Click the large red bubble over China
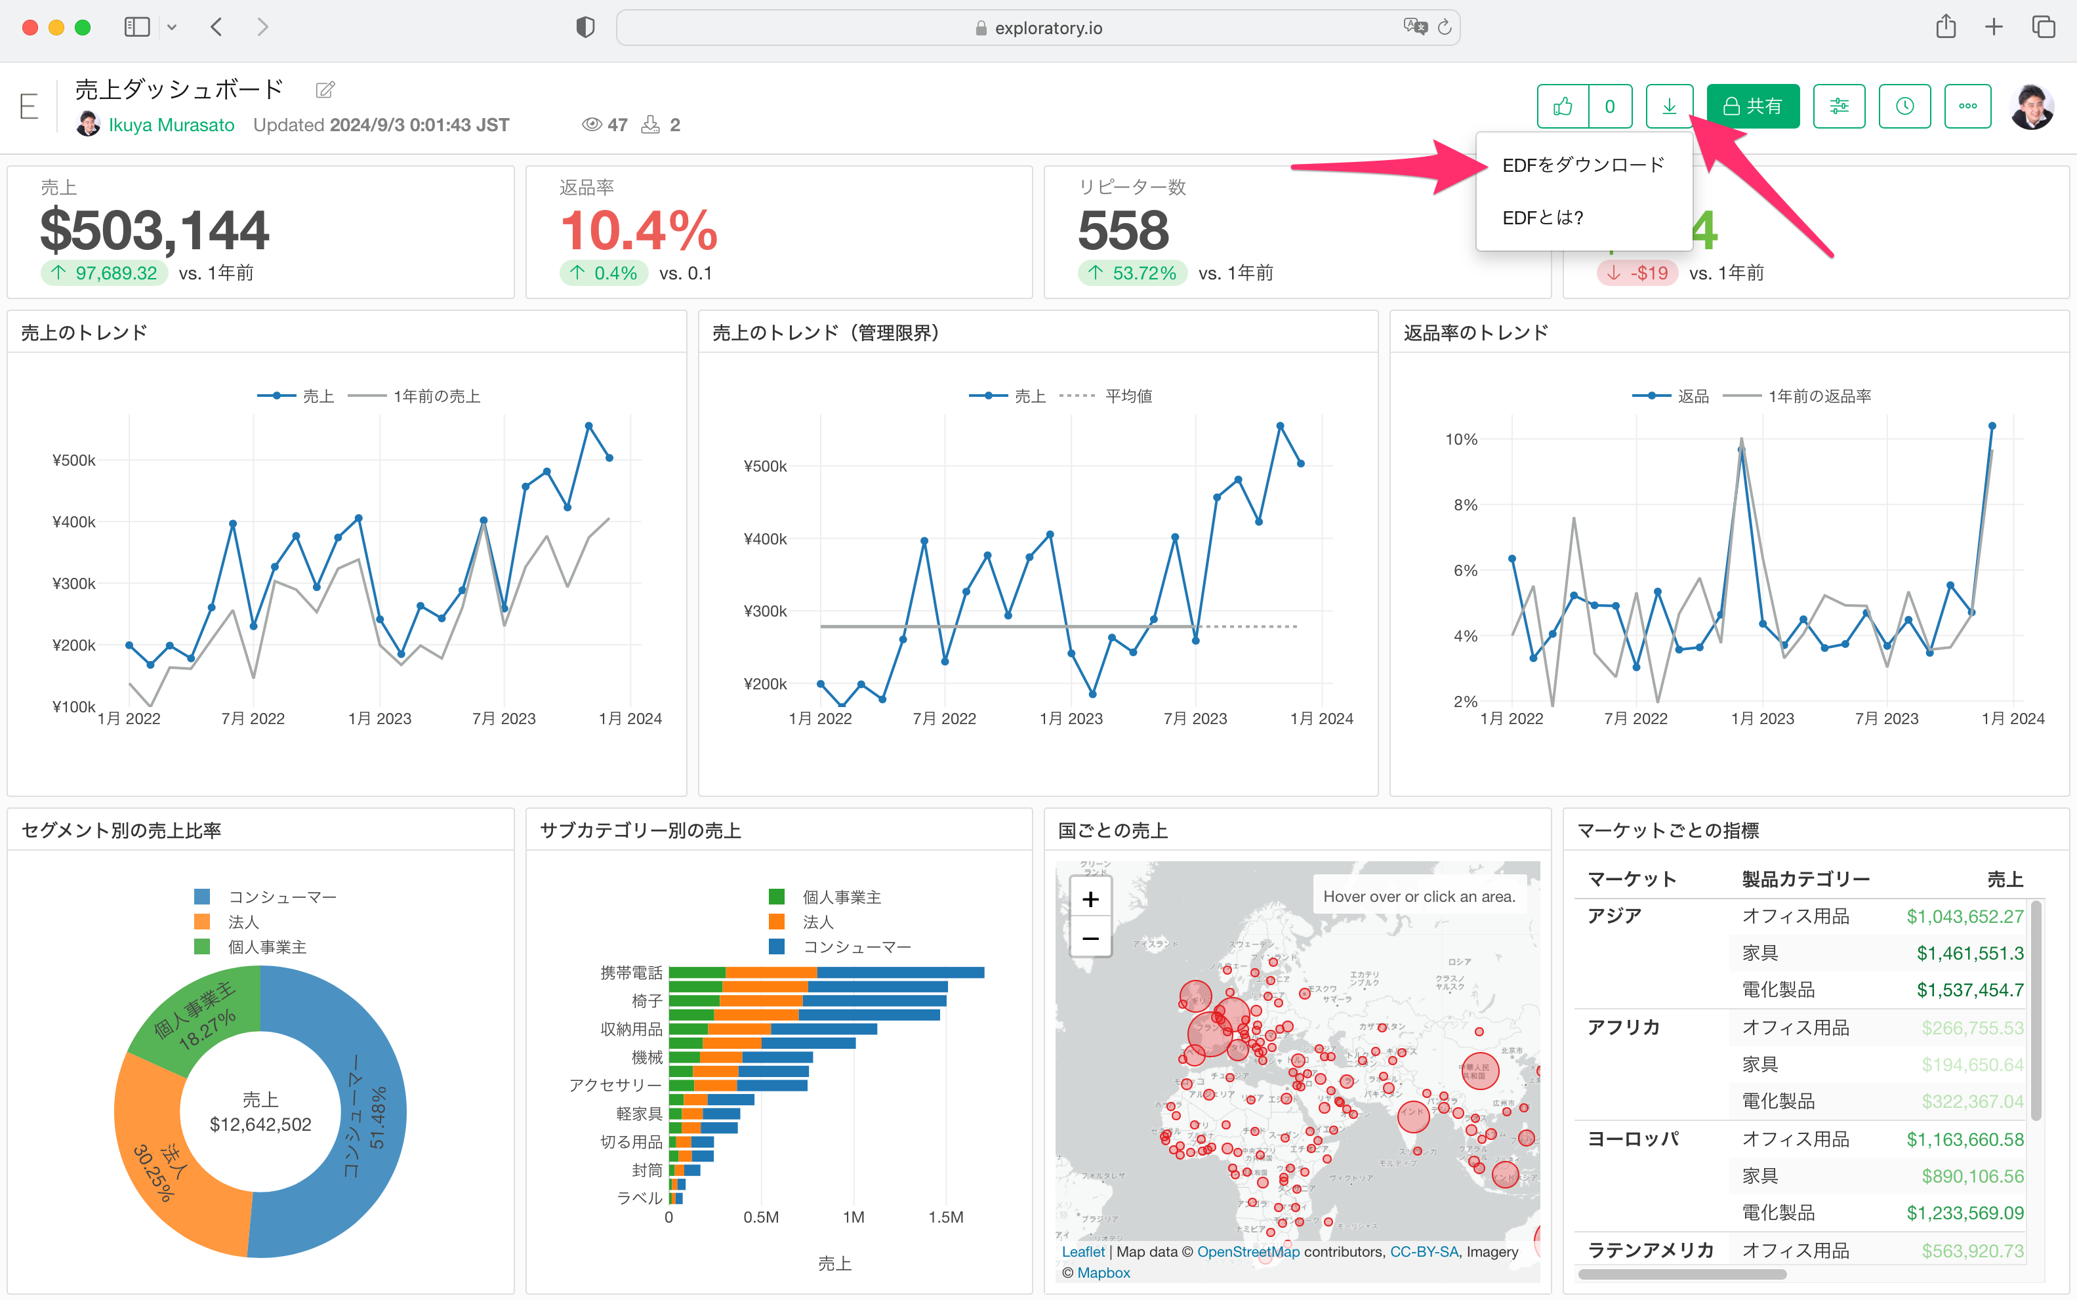2077x1300 pixels. 1479,1071
